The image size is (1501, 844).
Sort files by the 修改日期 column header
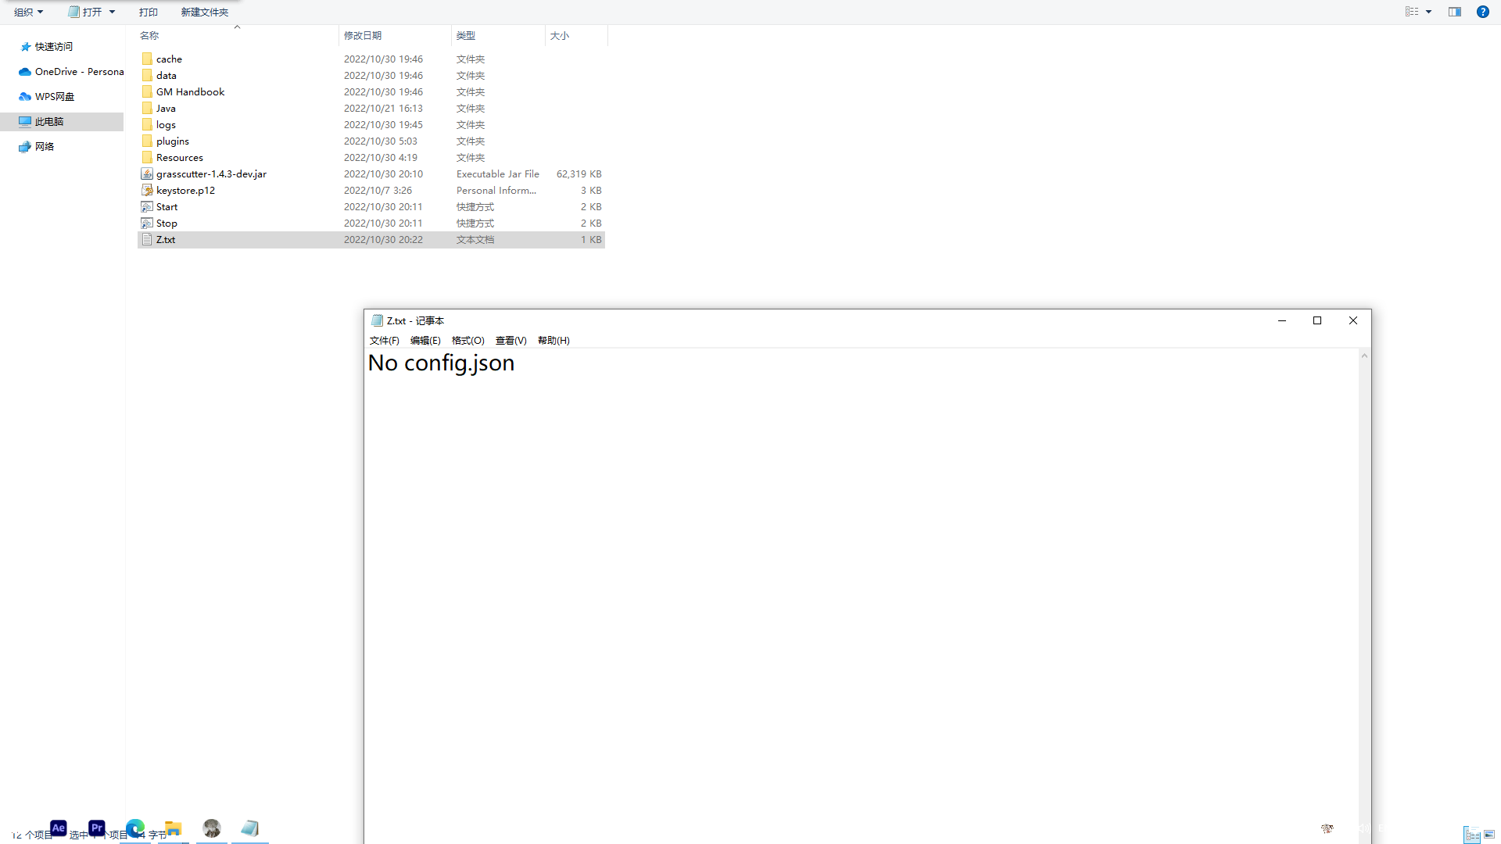tap(364, 35)
